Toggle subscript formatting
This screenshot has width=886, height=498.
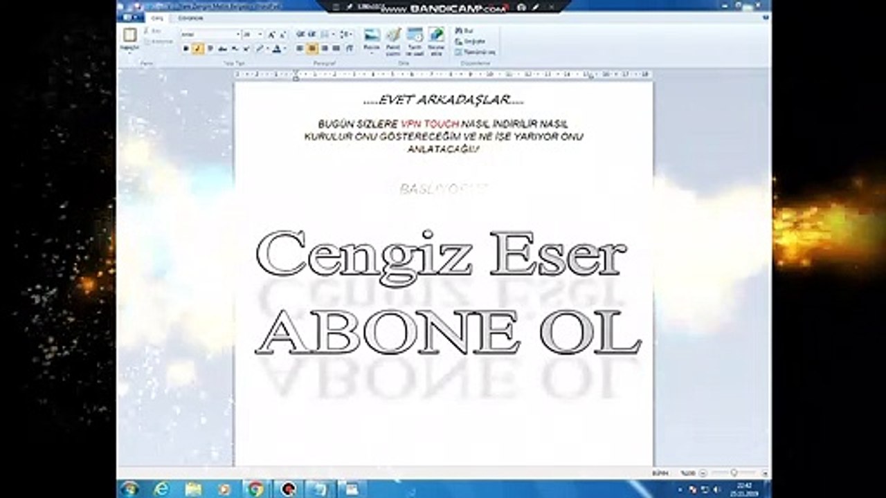(x=235, y=48)
